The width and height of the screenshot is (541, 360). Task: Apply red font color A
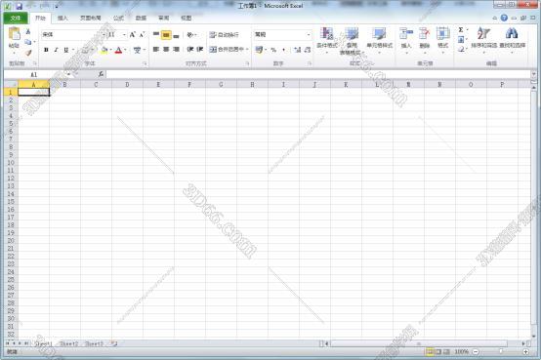pos(119,50)
